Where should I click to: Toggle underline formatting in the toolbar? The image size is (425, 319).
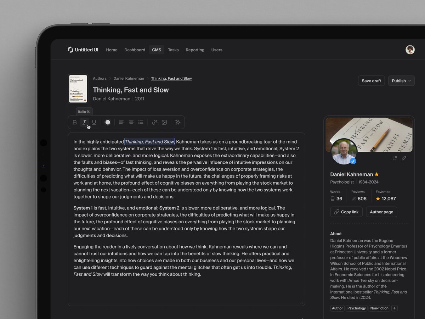[94, 122]
